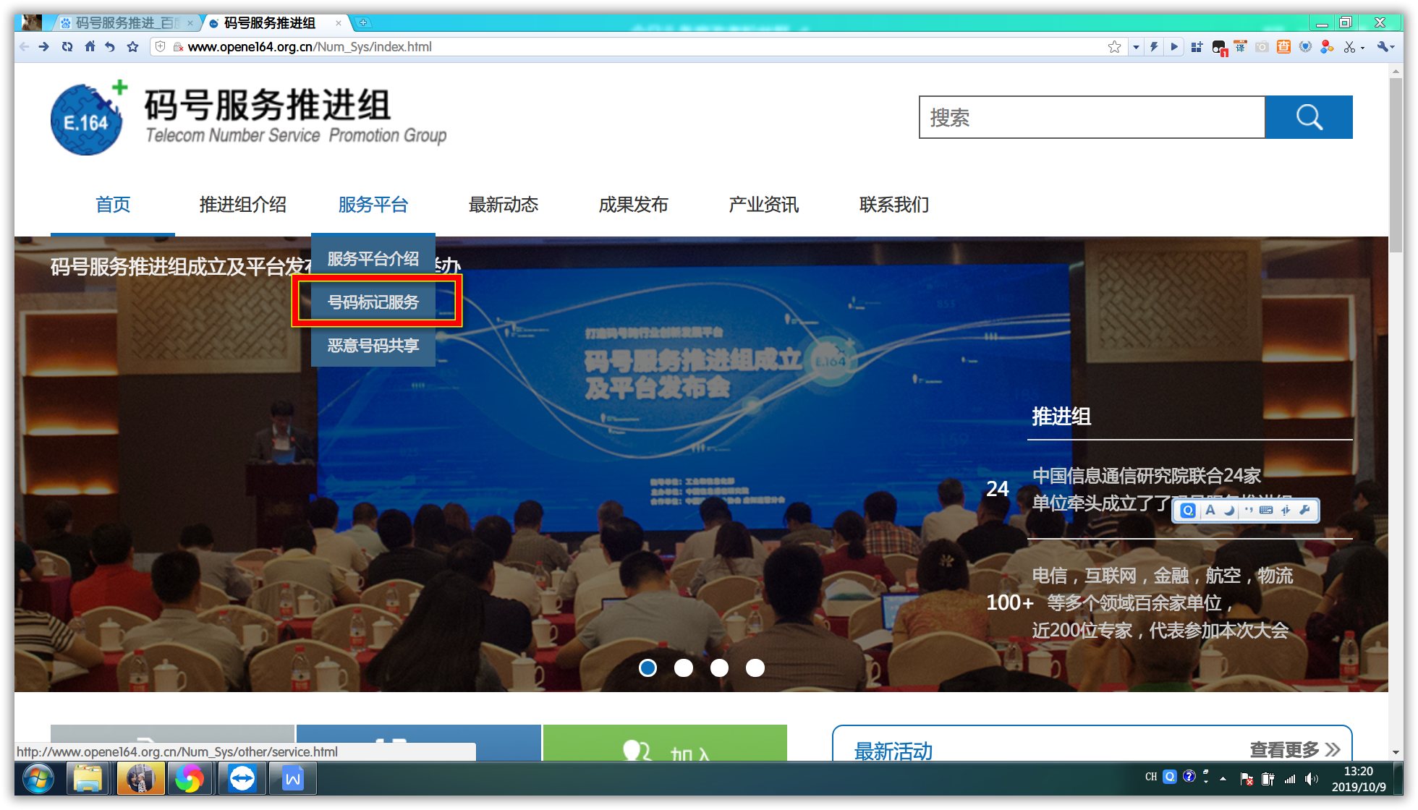Click the lightning speed mode icon
This screenshot has height=810, width=1418.
coord(1155,47)
